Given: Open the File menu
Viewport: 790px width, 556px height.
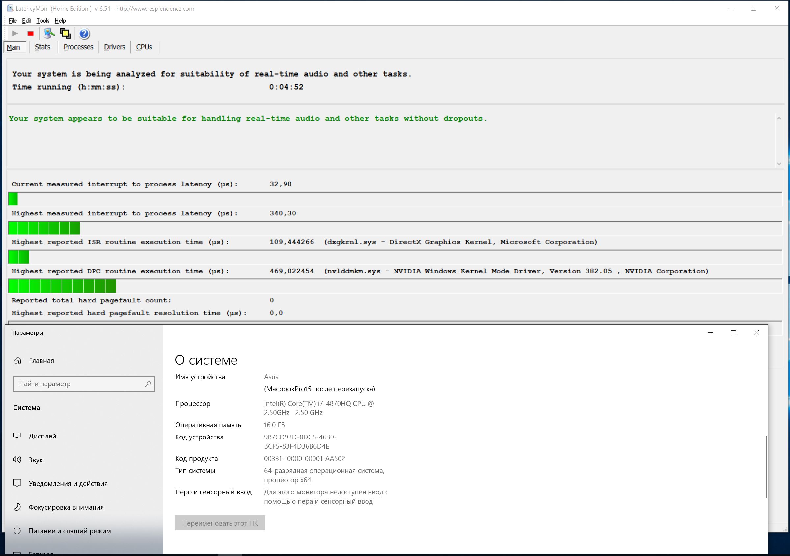Looking at the screenshot, I should coord(13,21).
